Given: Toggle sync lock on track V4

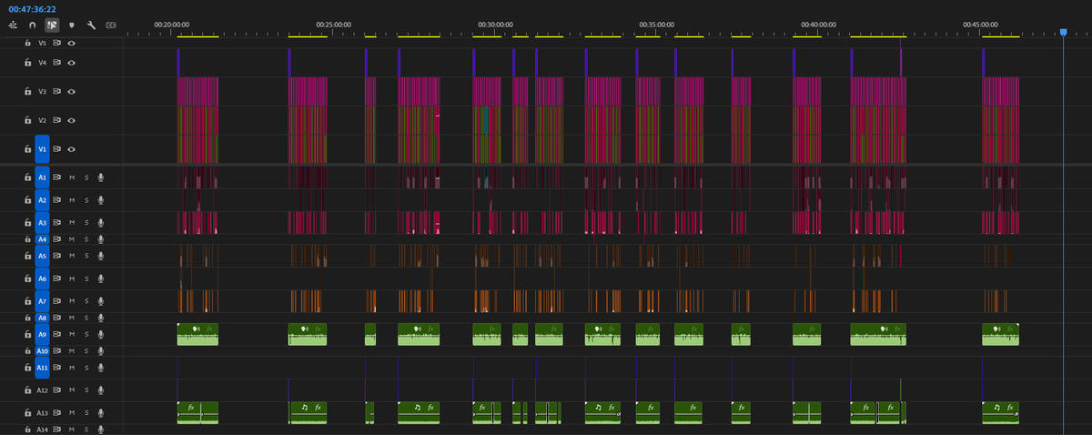Looking at the screenshot, I should (x=56, y=63).
